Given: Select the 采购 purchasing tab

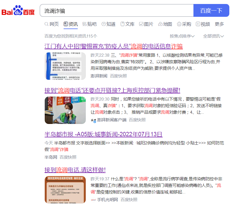Looking at the screenshot, I should pyautogui.click(x=184, y=24).
